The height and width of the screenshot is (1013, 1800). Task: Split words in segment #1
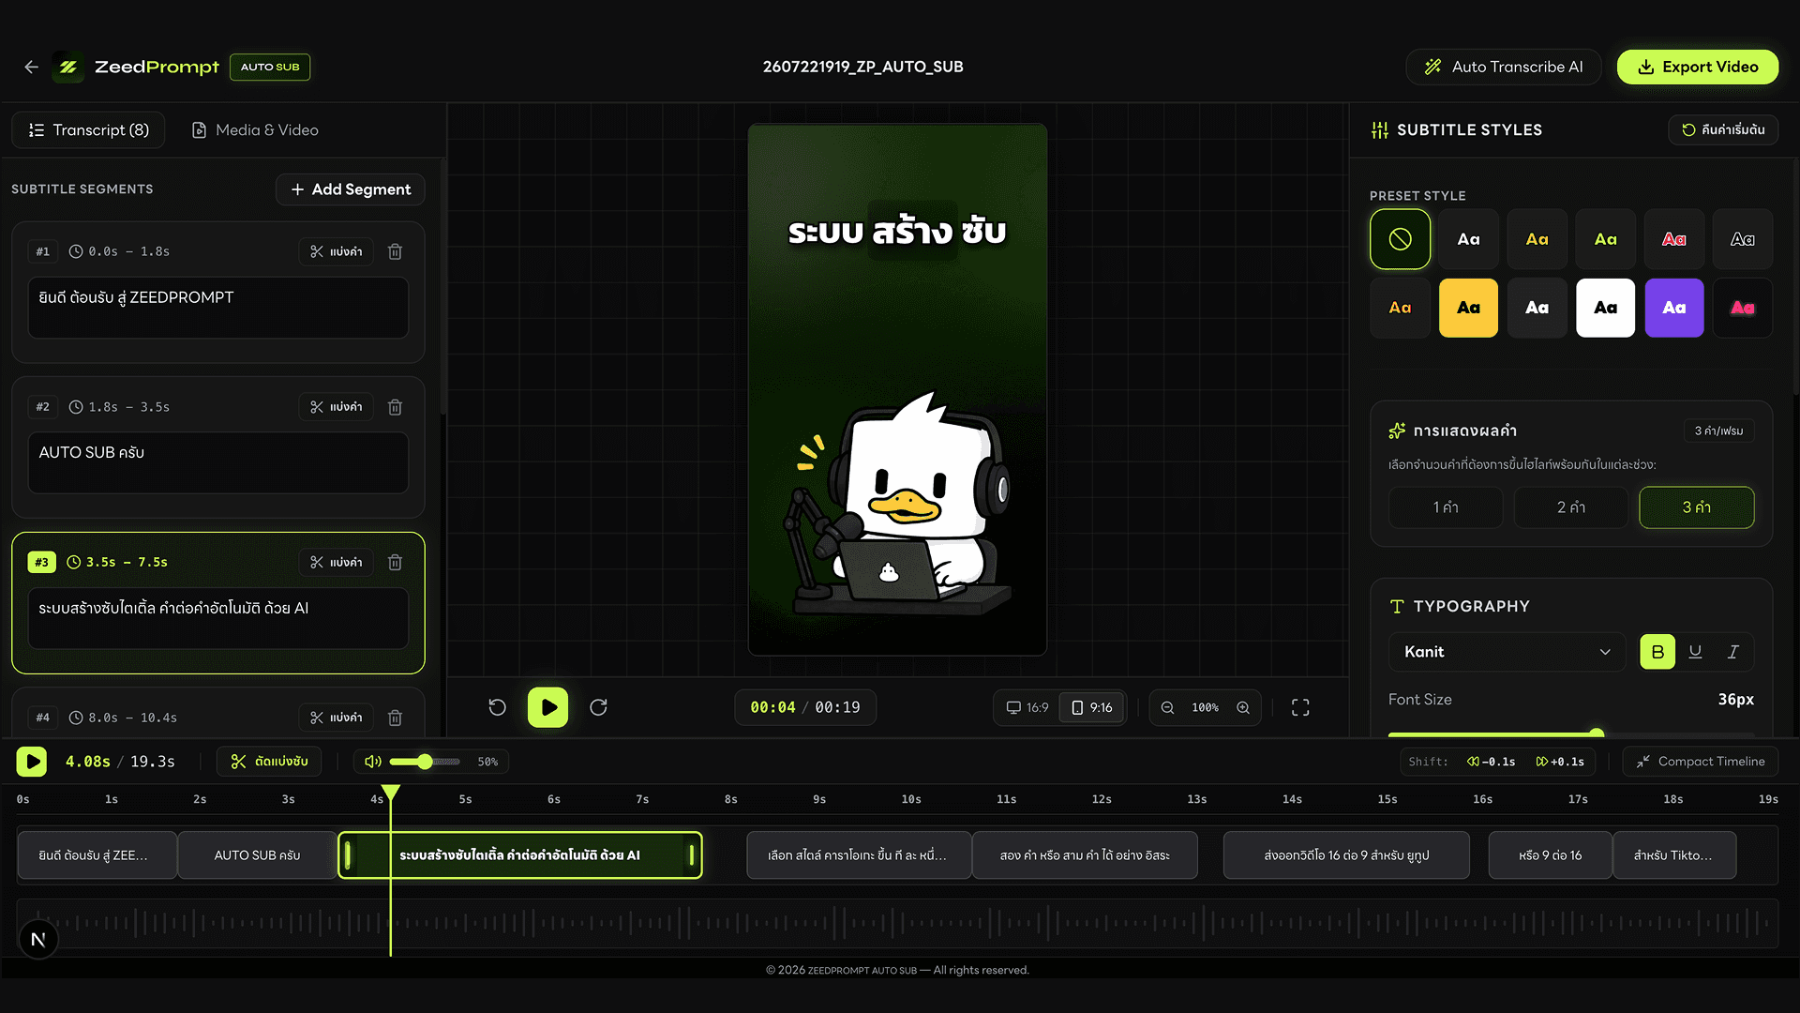point(337,251)
